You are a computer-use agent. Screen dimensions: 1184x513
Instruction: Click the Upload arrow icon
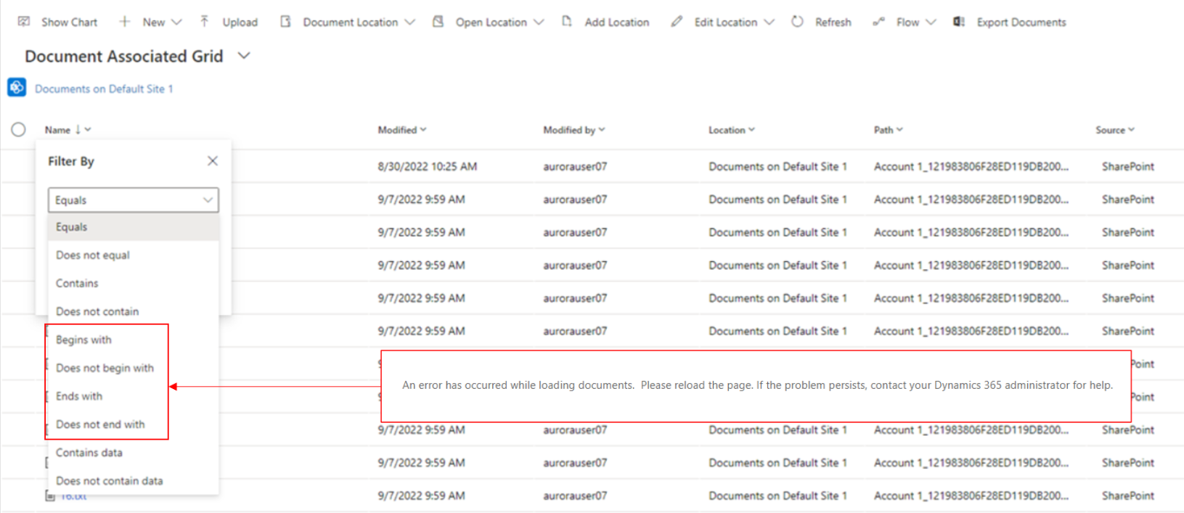click(205, 22)
